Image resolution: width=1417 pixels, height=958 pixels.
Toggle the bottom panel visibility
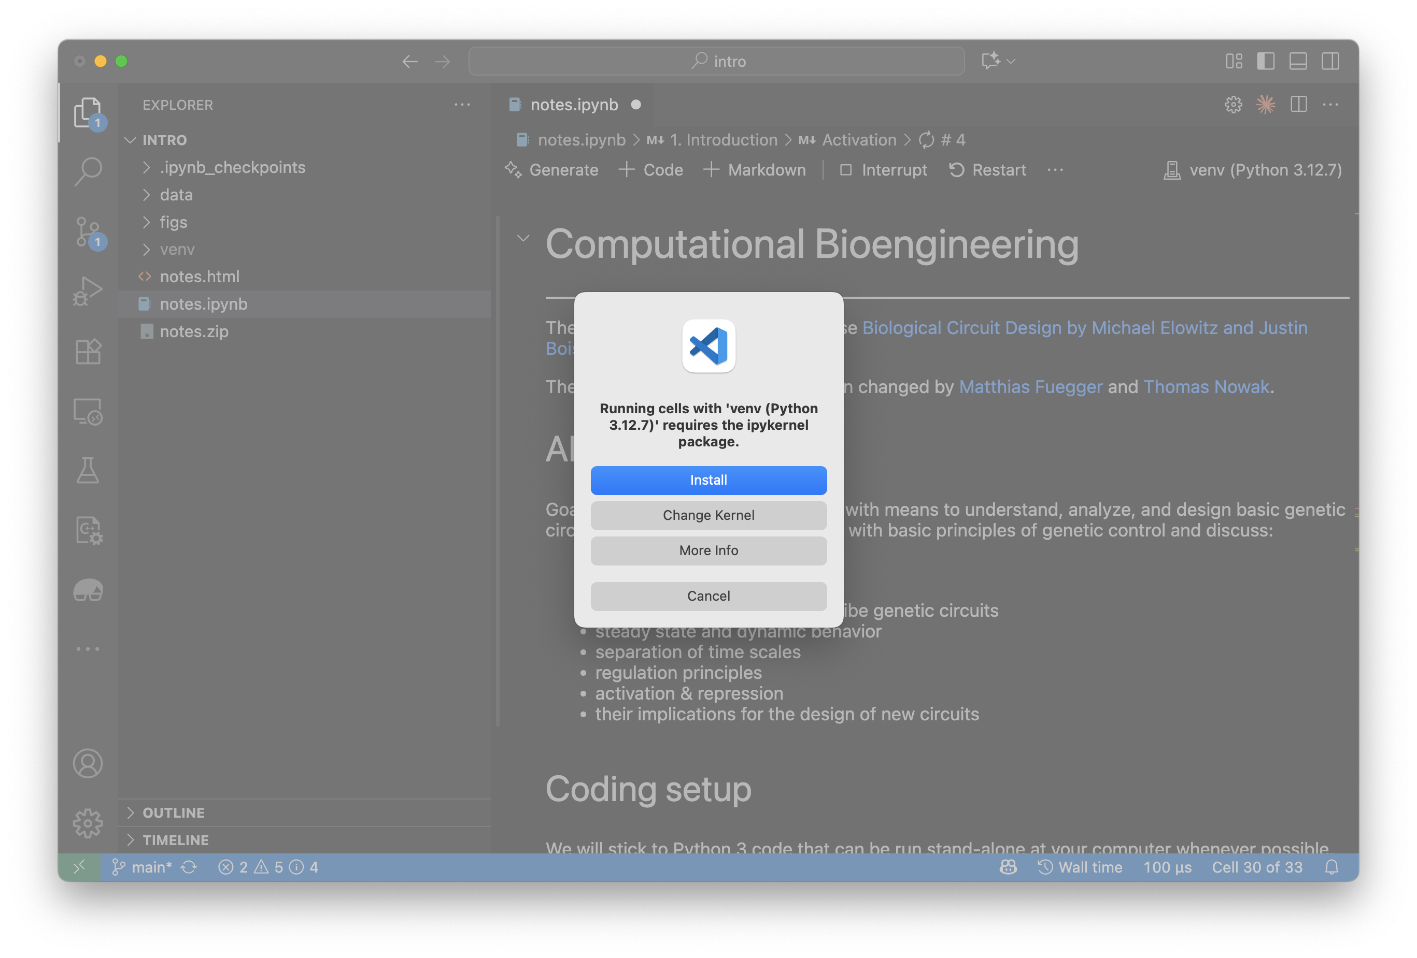point(1298,61)
